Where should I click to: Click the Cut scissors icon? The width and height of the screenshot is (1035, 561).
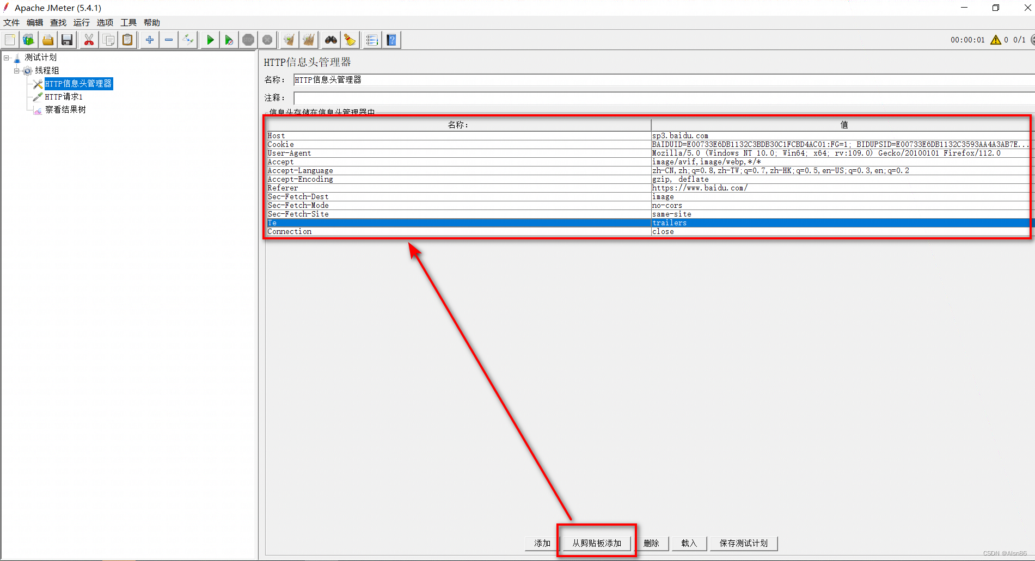point(89,40)
